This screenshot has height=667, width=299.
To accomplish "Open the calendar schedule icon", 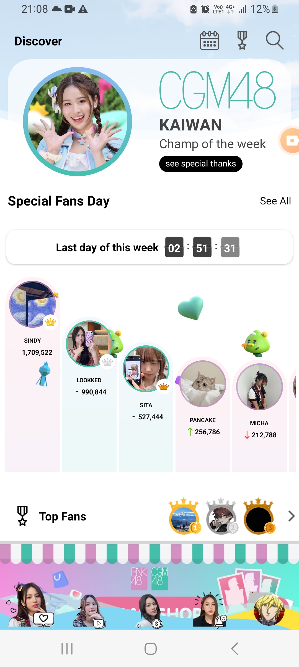I will (210, 41).
